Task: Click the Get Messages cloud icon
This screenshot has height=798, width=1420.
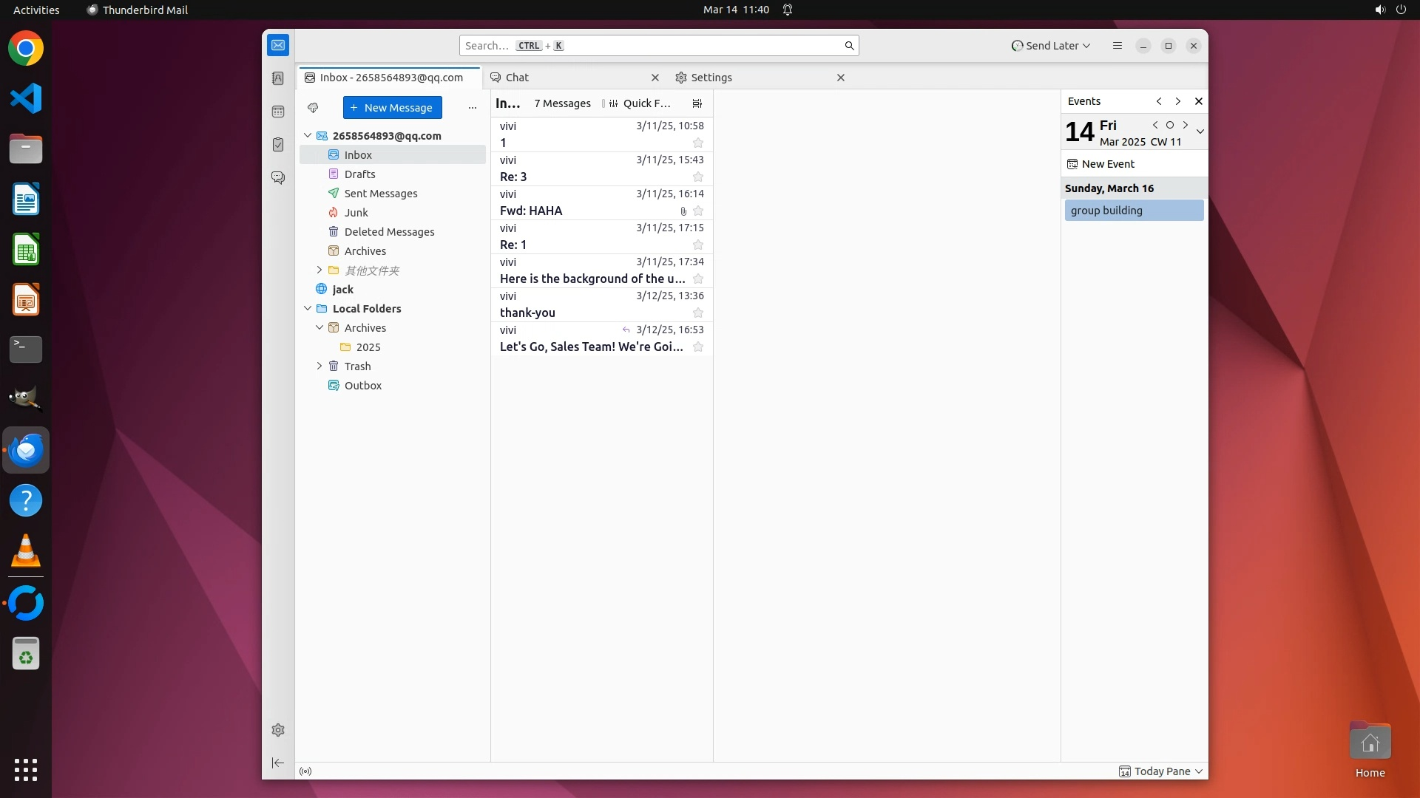Action: 313,108
